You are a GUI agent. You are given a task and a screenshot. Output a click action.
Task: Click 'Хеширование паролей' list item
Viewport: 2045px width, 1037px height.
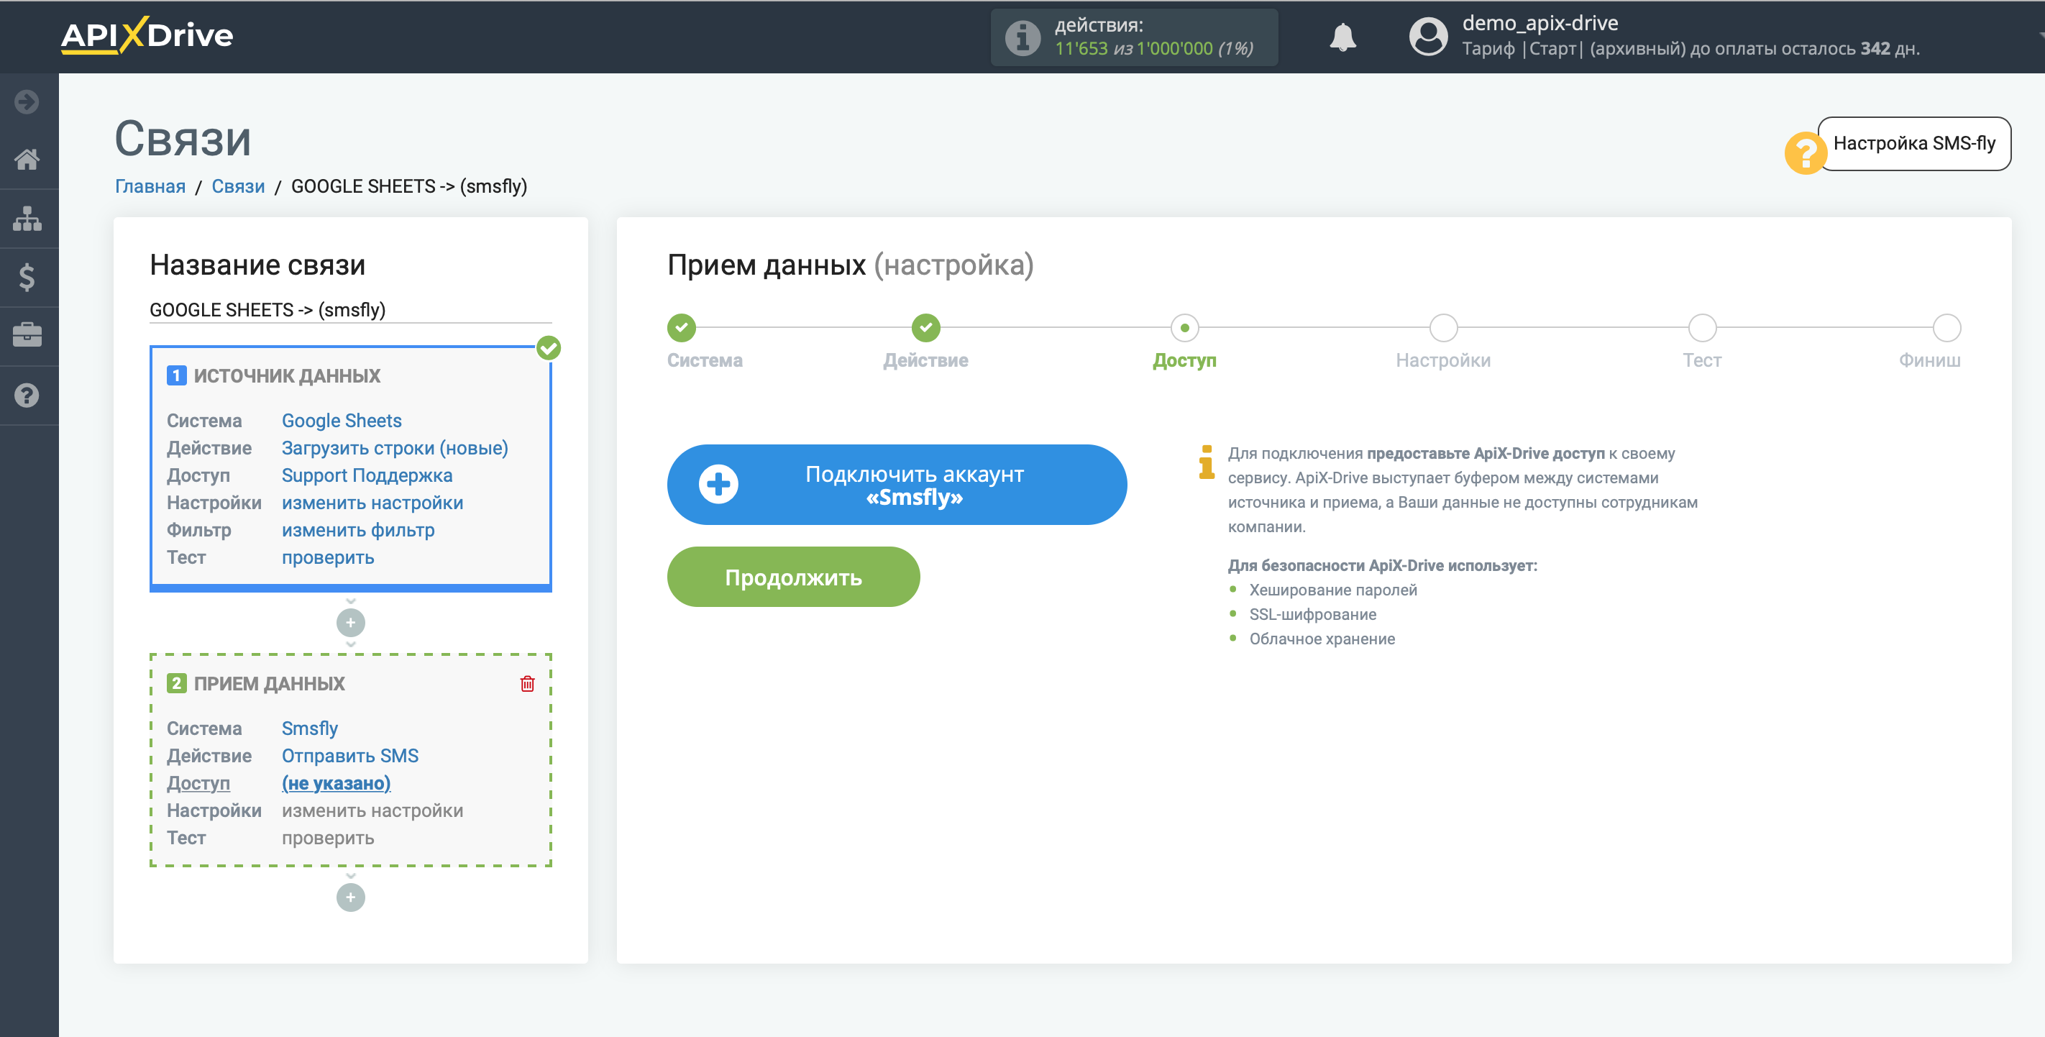1333,590
